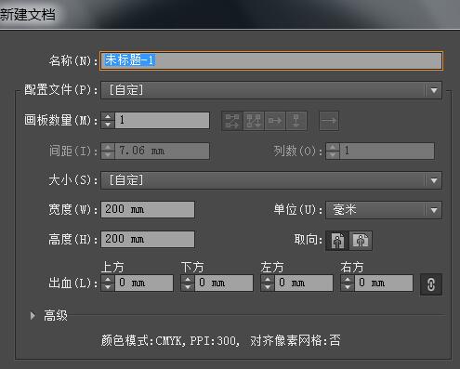Click the 列数 columns field
This screenshot has height=369, width=460.
click(x=387, y=151)
